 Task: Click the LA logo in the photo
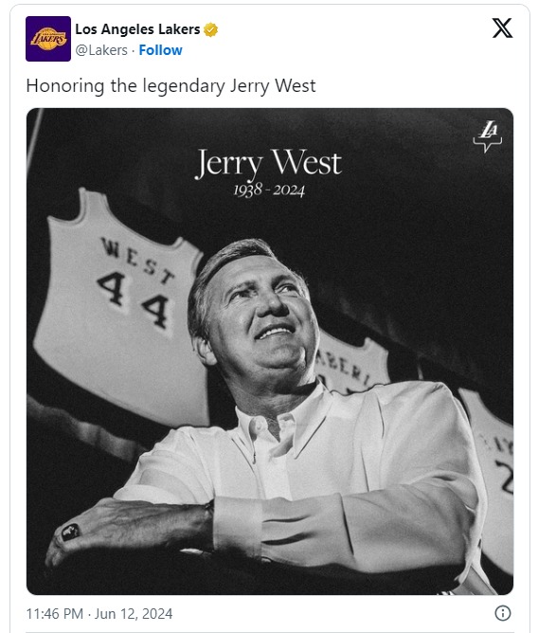[x=488, y=136]
